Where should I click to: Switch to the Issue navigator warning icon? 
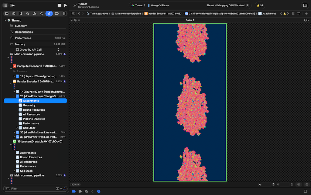pyautogui.click(x=35, y=14)
